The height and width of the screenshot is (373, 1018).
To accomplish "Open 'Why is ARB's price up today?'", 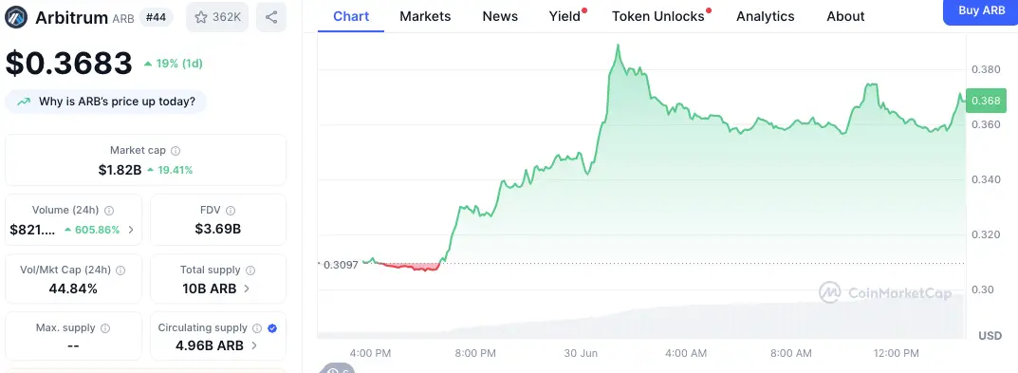I will pos(106,102).
